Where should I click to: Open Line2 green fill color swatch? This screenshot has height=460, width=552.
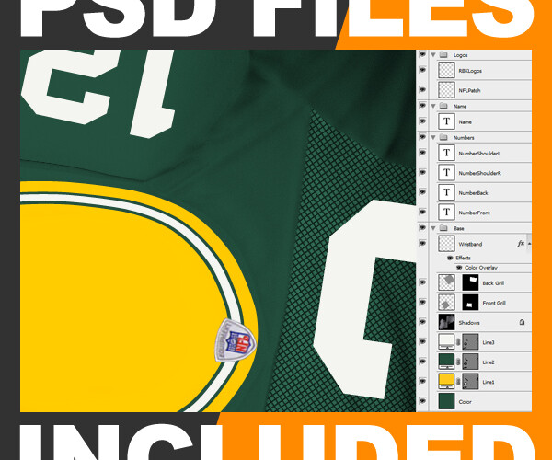(x=446, y=362)
